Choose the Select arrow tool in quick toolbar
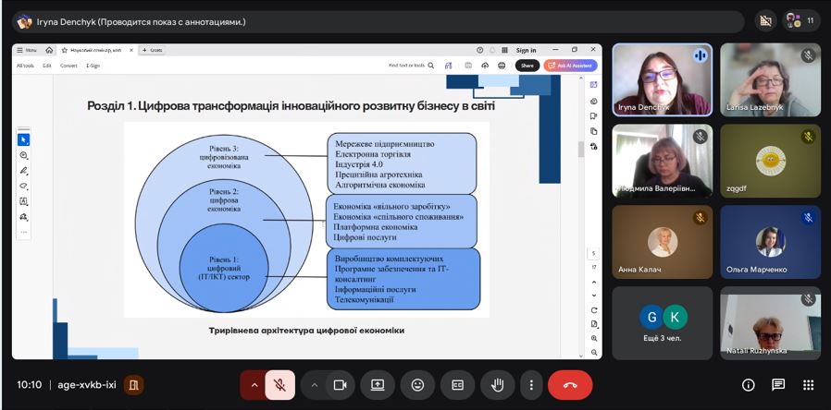This screenshot has height=410, width=831. [23, 139]
